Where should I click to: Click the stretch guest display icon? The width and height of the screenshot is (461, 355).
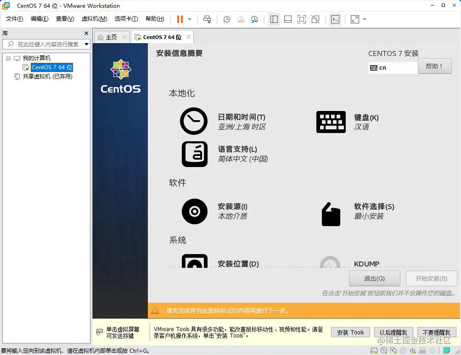(x=355, y=19)
